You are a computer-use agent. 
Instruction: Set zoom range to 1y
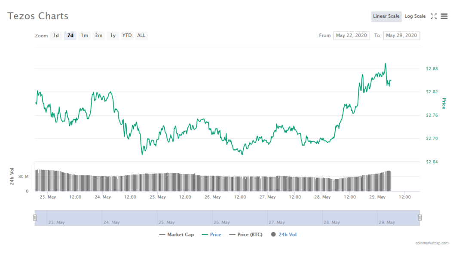113,35
